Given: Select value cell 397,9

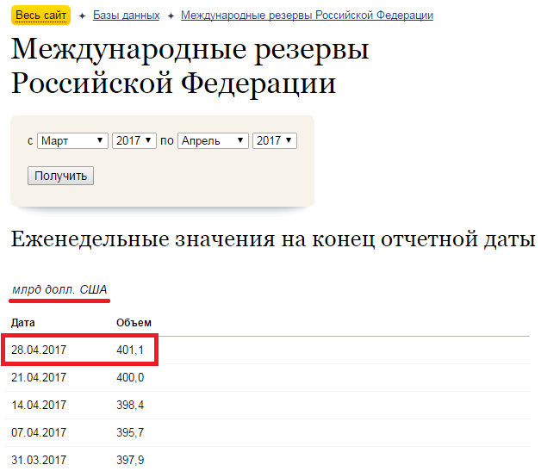Looking at the screenshot, I should point(130,460).
